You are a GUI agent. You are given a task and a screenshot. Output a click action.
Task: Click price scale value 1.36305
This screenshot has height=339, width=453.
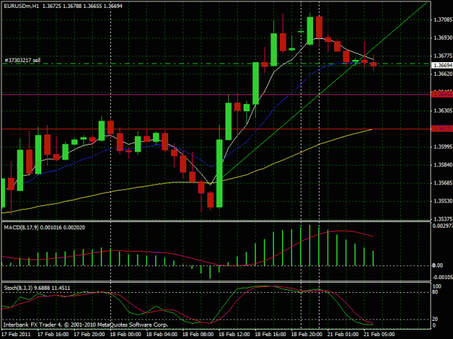[443, 111]
